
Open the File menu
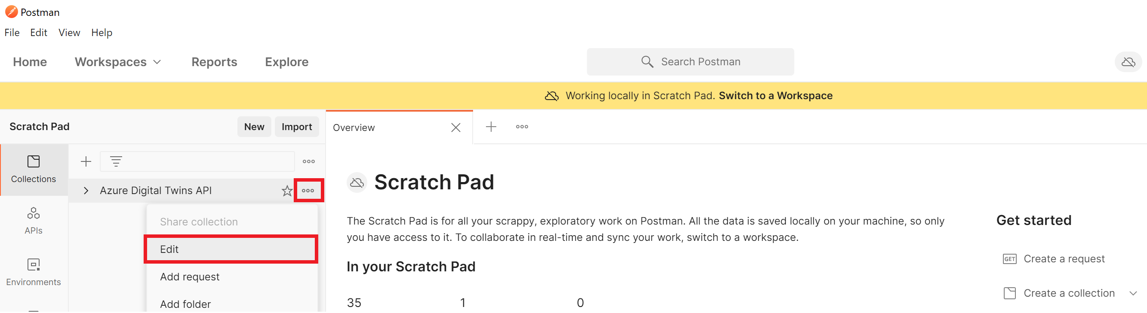[x=12, y=33]
